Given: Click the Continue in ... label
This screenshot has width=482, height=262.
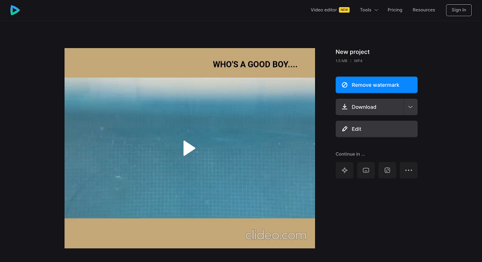Looking at the screenshot, I should tap(350, 154).
